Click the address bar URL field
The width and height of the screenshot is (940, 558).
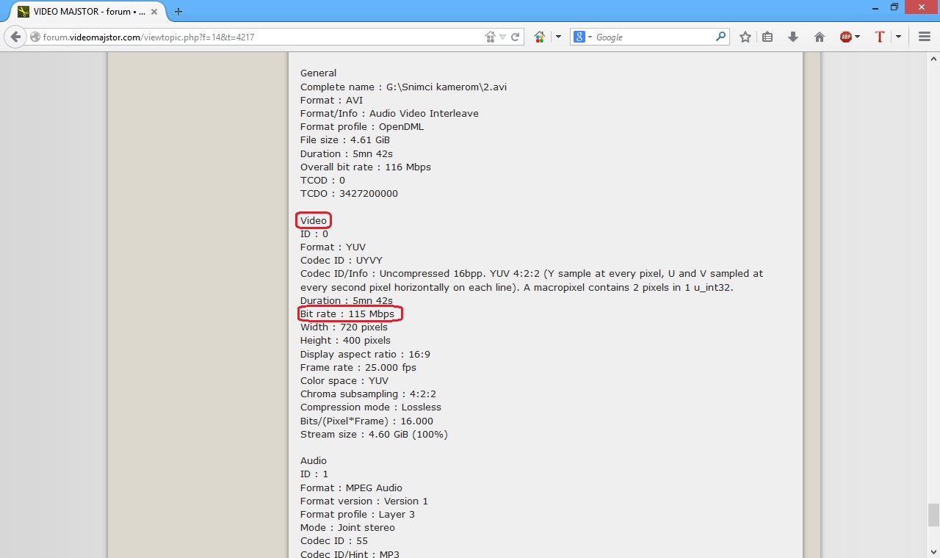tap(257, 37)
